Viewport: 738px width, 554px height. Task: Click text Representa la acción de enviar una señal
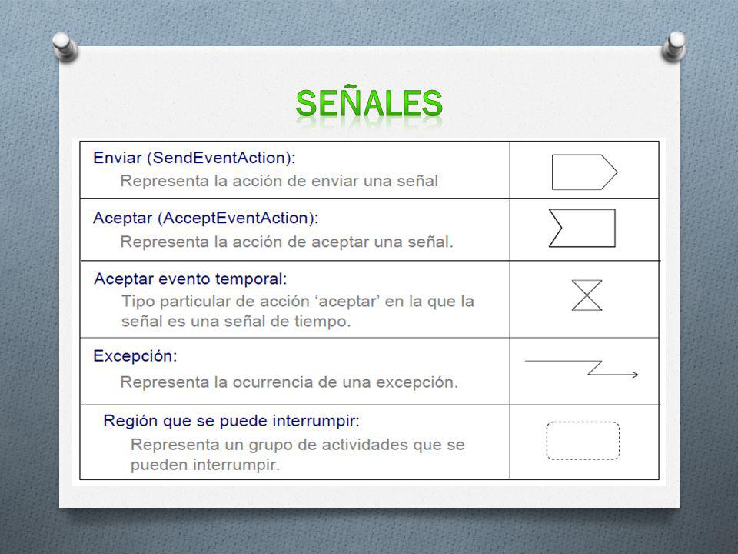click(x=279, y=181)
